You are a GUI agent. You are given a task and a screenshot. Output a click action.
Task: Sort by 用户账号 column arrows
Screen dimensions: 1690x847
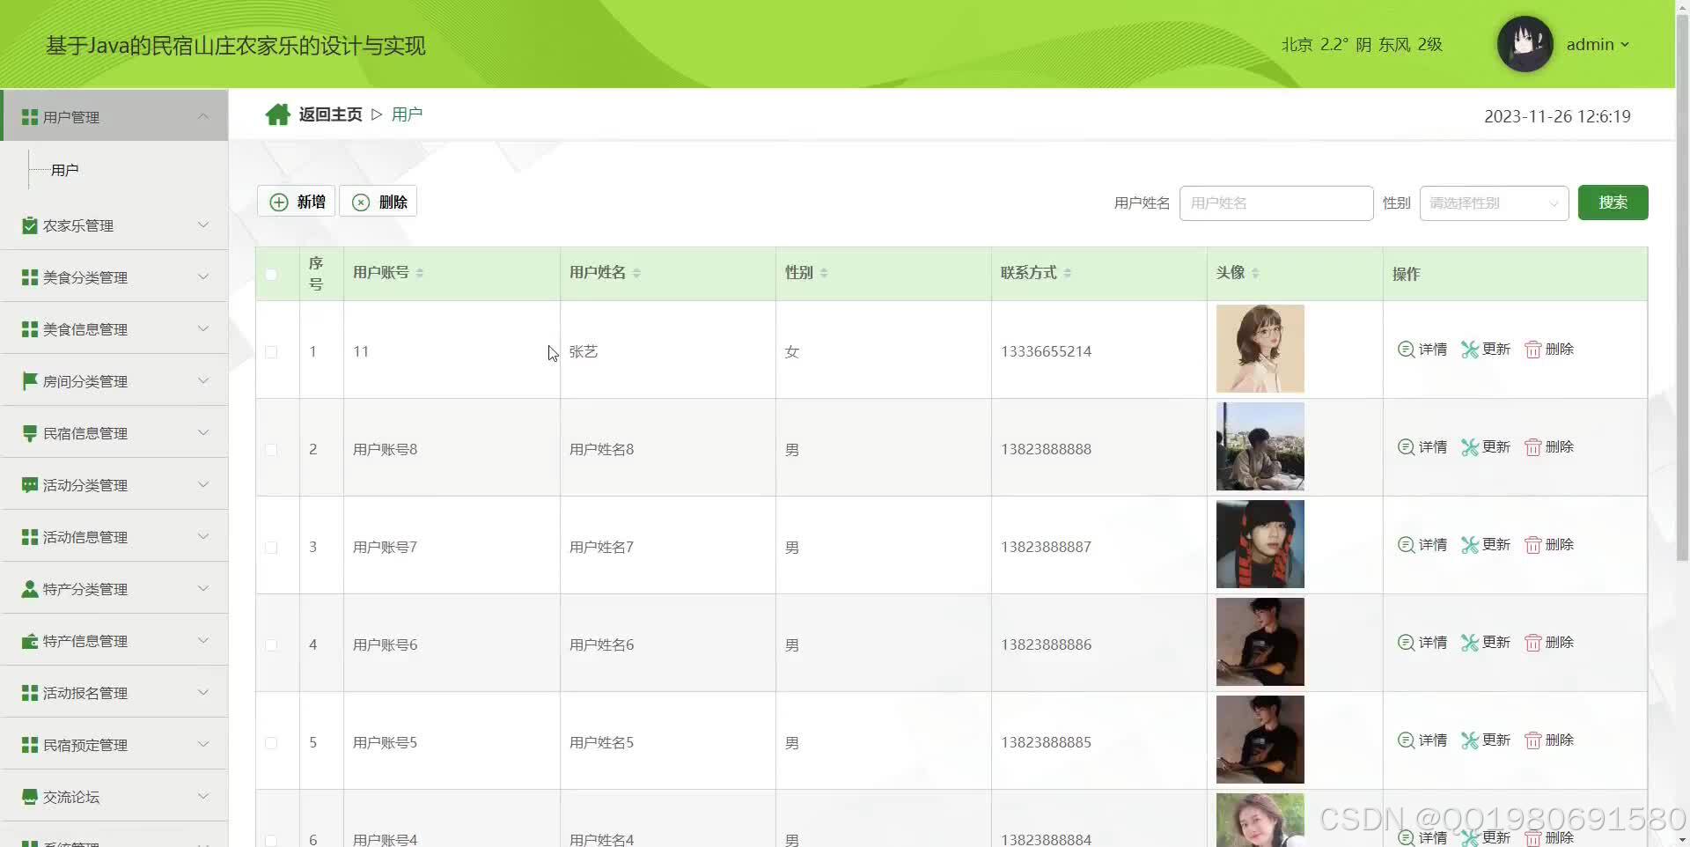coord(420,273)
